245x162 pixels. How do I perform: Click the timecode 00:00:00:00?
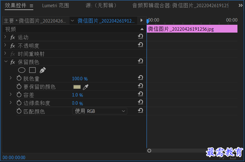coord(14,158)
